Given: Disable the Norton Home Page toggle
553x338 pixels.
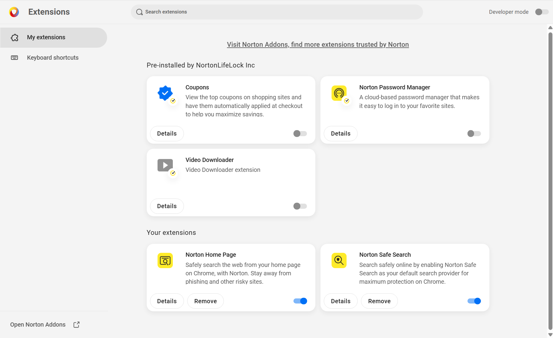Looking at the screenshot, I should click(x=300, y=301).
